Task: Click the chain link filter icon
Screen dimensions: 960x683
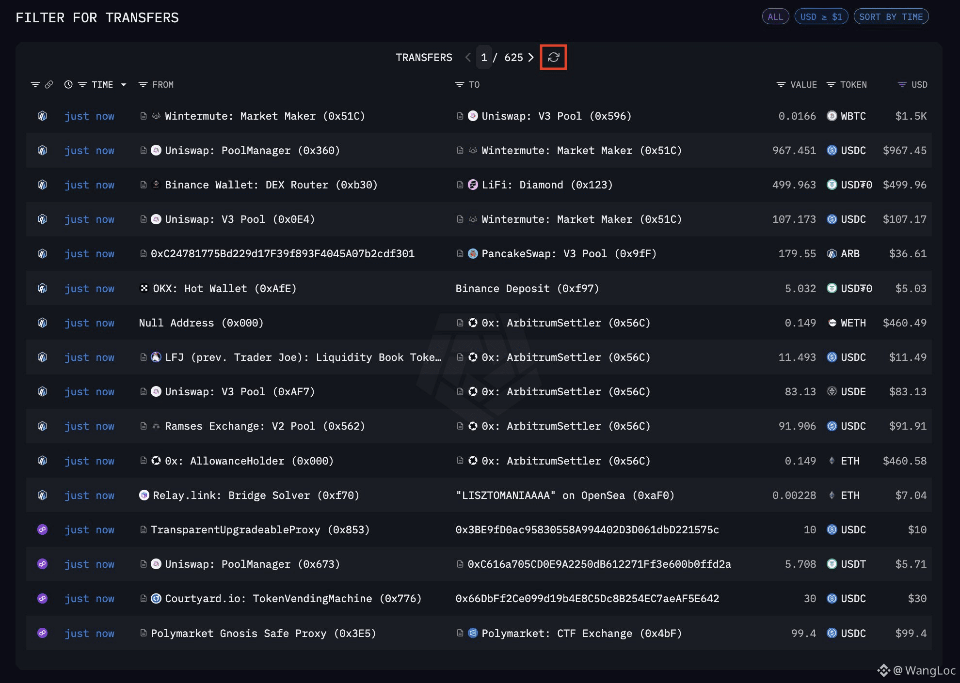Action: pos(48,85)
